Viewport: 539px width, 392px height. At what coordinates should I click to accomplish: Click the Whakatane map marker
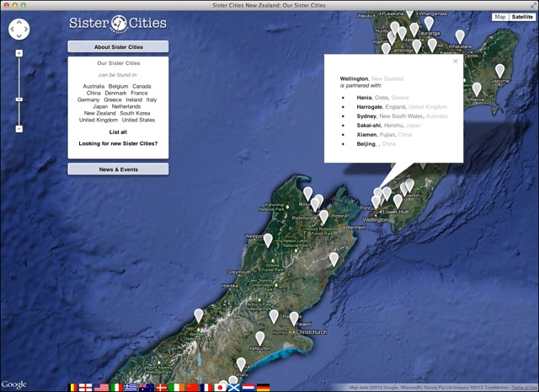(460, 36)
